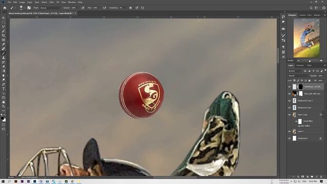The image size is (327, 184).
Task: Toggle Smart Filters visibility
Action: pyautogui.click(x=296, y=121)
